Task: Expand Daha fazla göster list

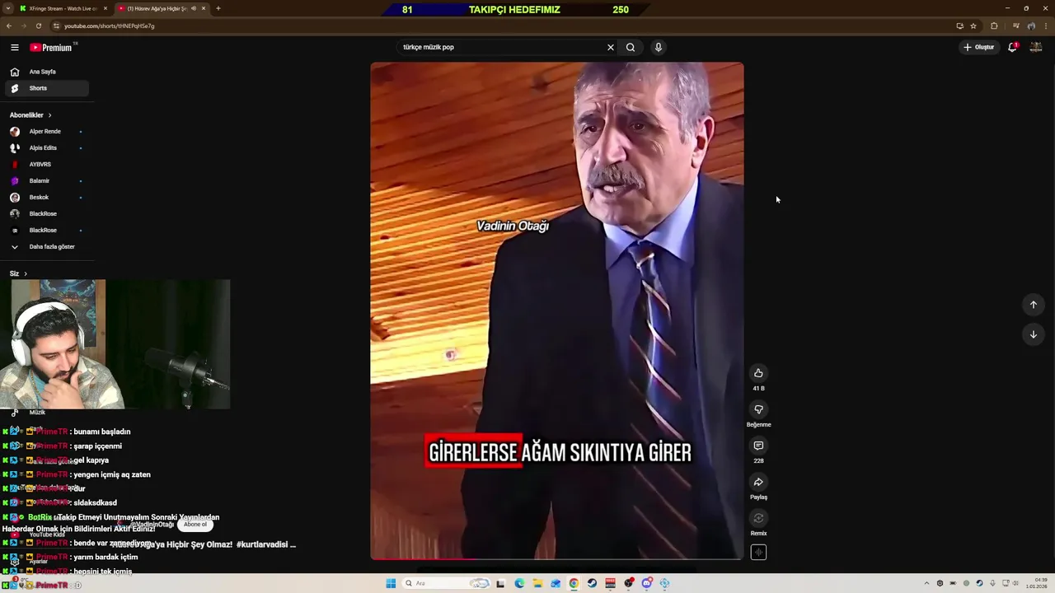Action: [45, 247]
